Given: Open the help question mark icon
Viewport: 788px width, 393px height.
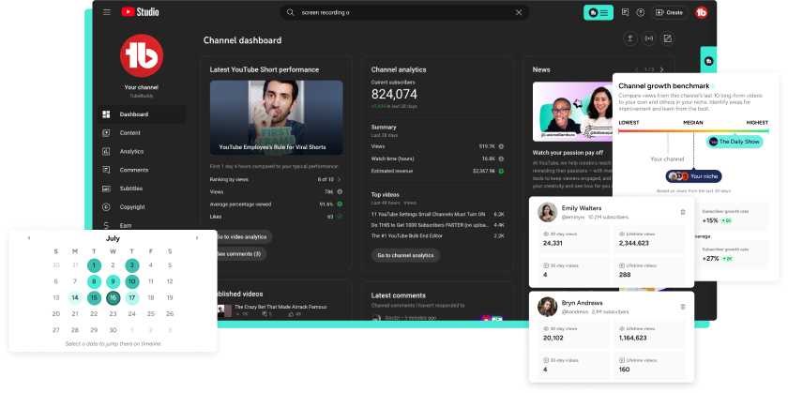Looking at the screenshot, I should tap(640, 12).
